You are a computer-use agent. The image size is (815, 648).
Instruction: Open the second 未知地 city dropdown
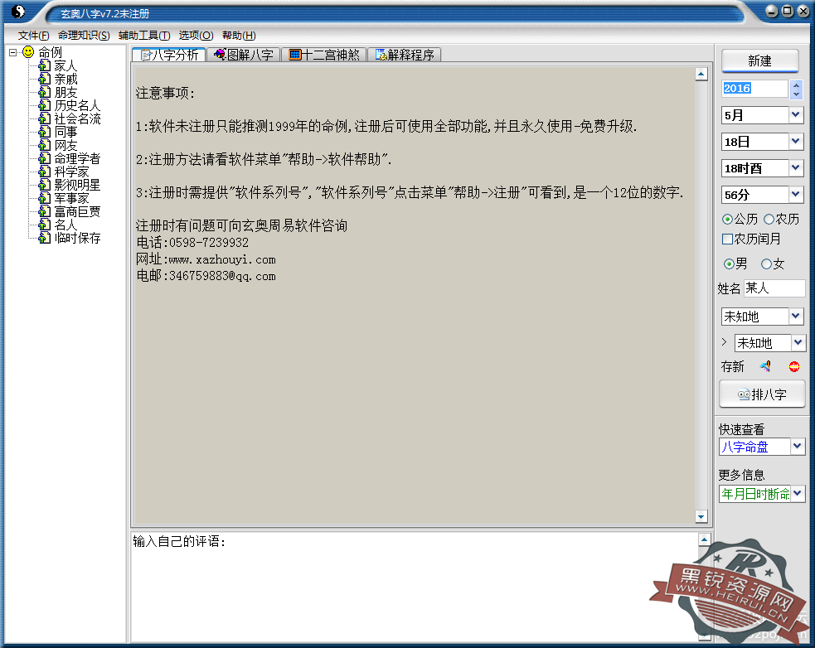(798, 342)
